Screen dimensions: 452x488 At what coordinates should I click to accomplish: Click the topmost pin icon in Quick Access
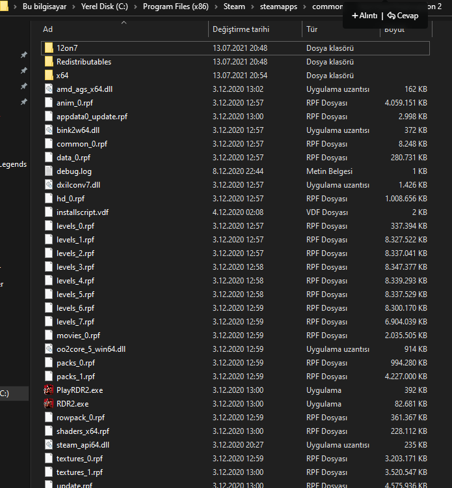tap(24, 55)
